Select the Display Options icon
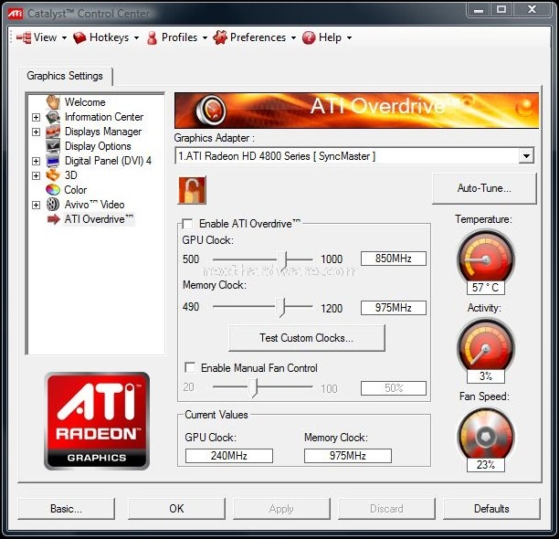Viewport: 559px width, 539px height. click(53, 146)
